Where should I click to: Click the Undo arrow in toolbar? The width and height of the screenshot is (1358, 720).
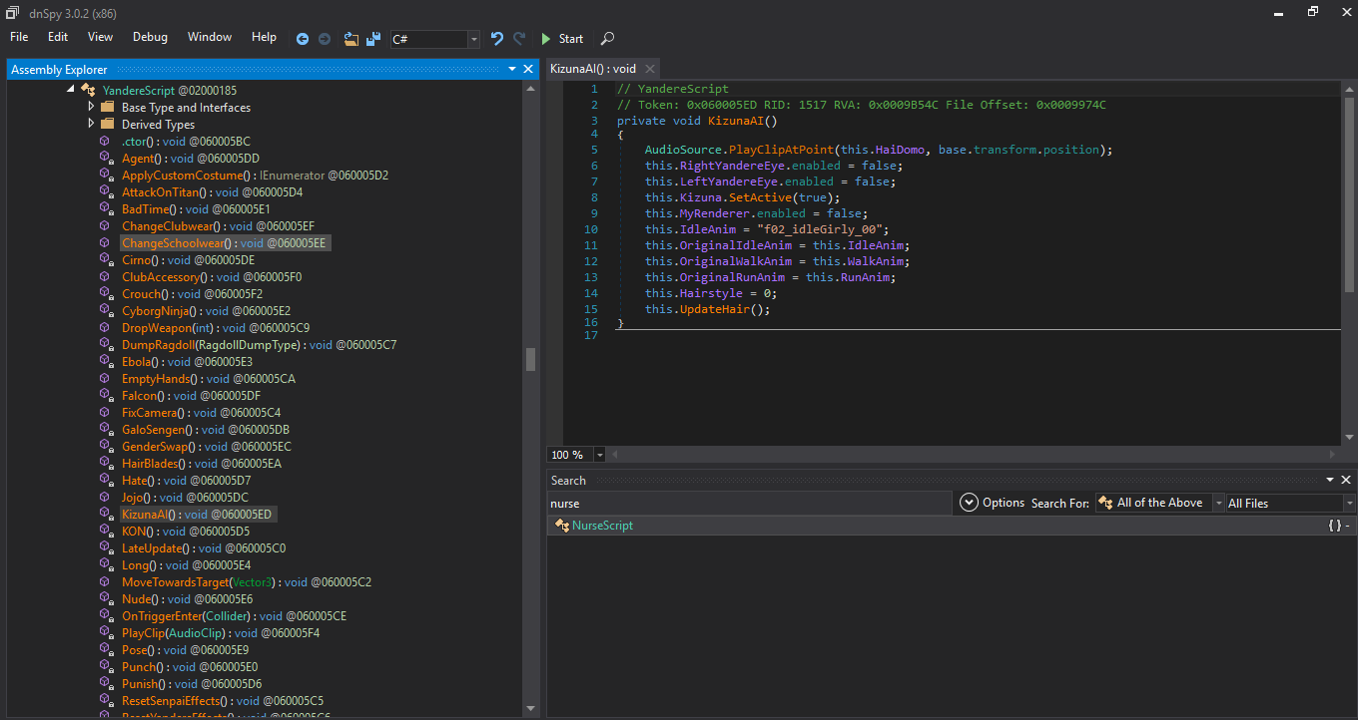coord(496,38)
